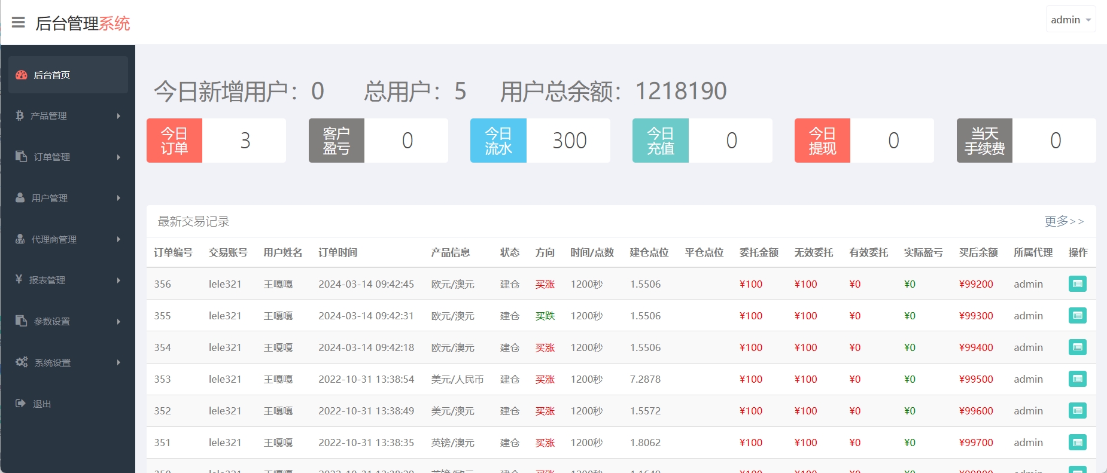Expand the 代理商管理 submenu arrow

(118, 239)
